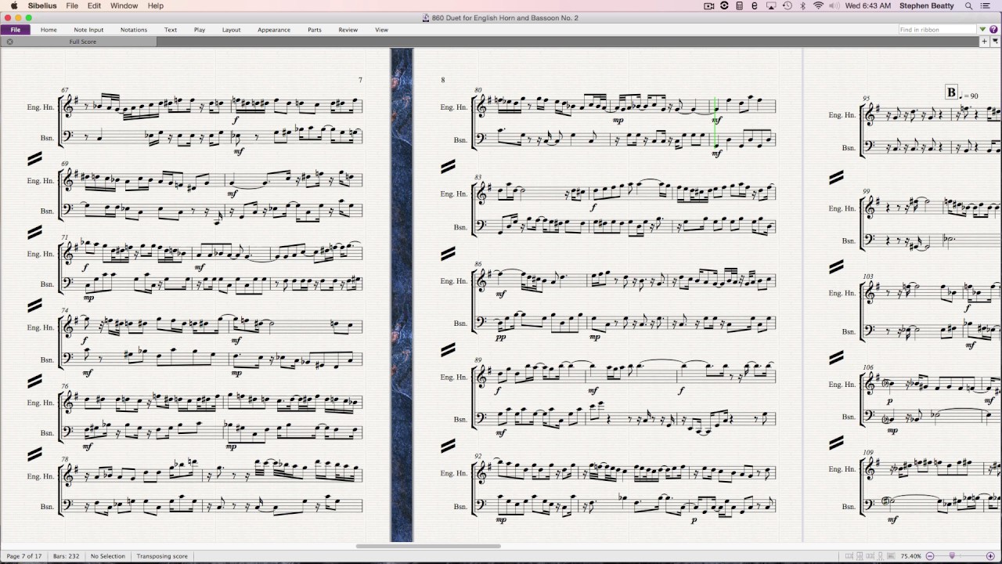Open the Stephen Beatty user menu
1002x564 pixels.
coord(926,5)
